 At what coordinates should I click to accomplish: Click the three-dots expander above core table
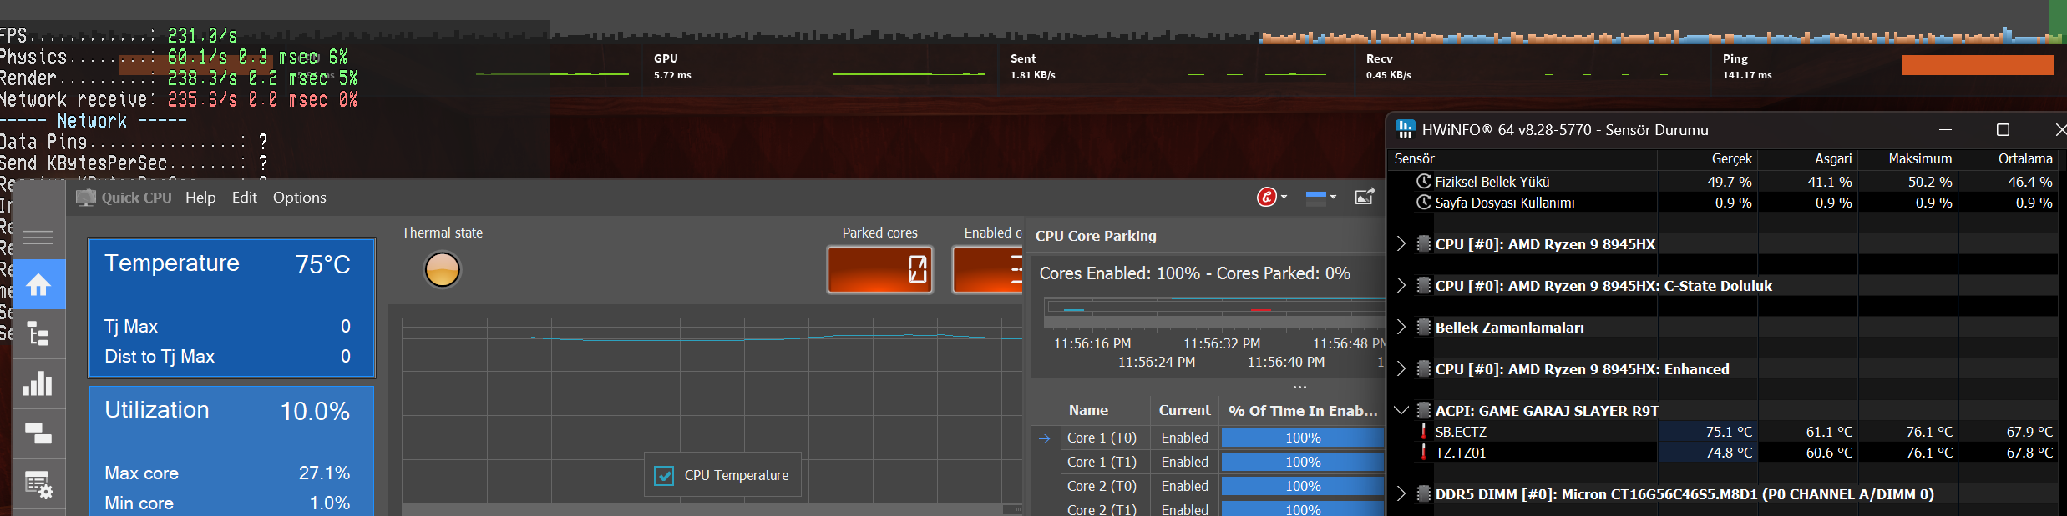pyautogui.click(x=1299, y=387)
